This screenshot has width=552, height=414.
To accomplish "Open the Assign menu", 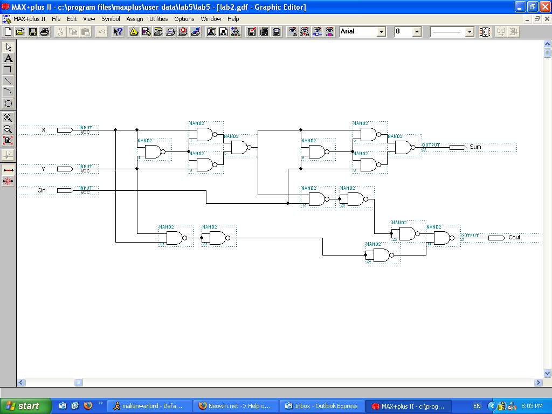I will 135,19.
